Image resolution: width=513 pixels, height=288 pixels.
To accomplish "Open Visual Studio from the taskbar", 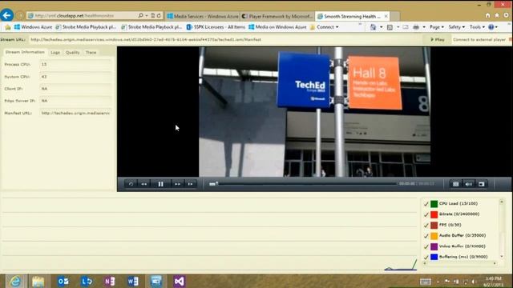I will tap(179, 281).
